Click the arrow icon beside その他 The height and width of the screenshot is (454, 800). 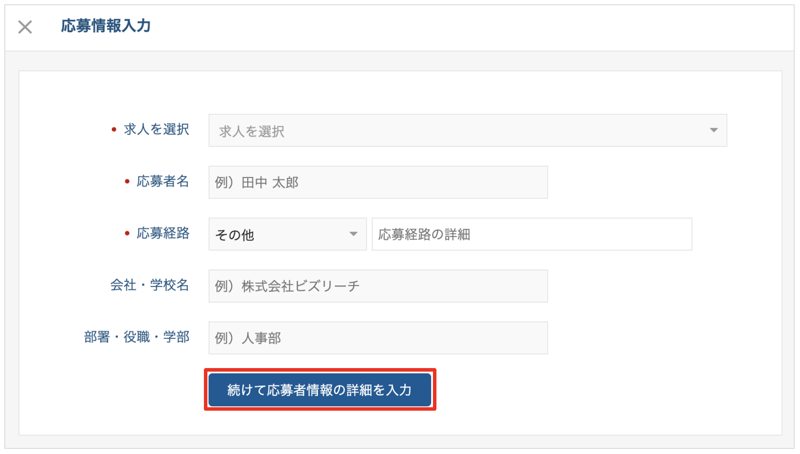[354, 234]
